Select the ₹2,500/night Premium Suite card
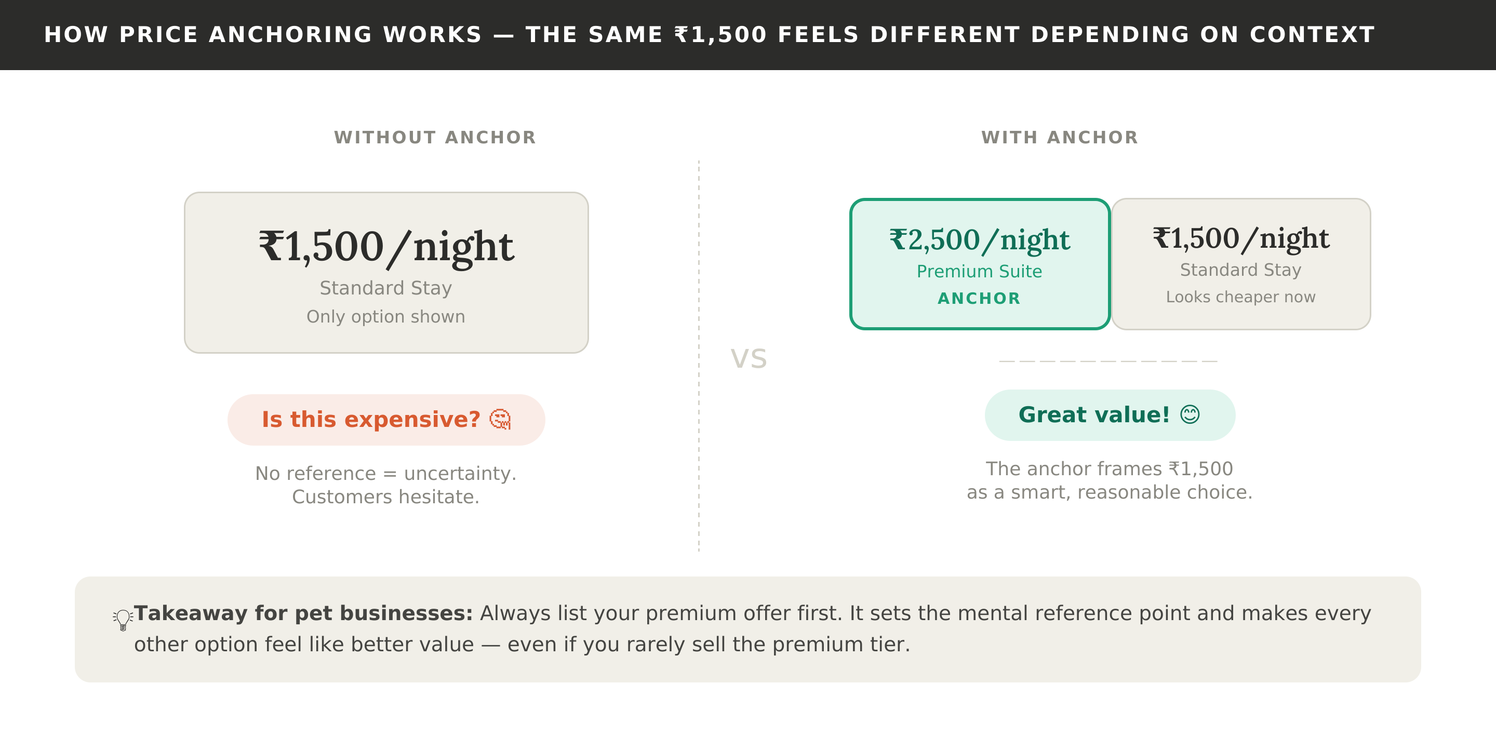The width and height of the screenshot is (1496, 751). coord(979,264)
